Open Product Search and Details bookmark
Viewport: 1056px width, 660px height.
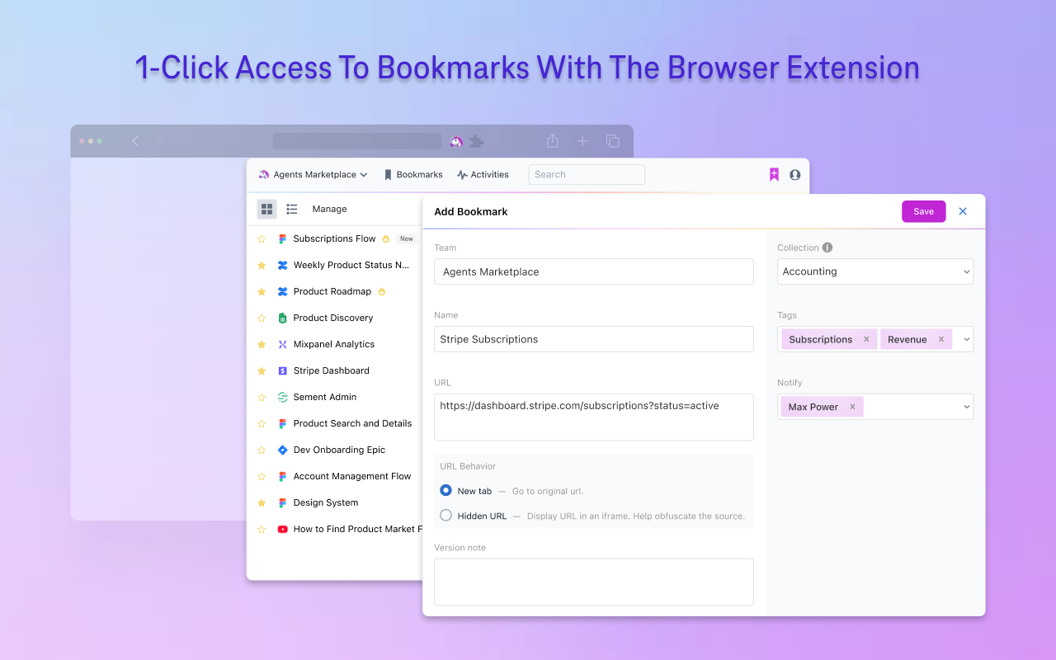[352, 423]
